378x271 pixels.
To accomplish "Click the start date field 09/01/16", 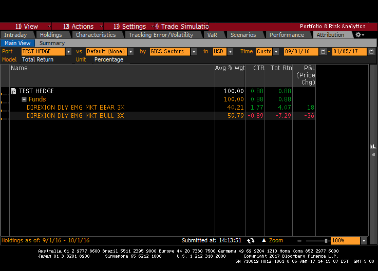I will [301, 51].
